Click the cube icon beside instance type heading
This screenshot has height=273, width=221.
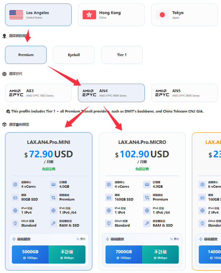pos(4,124)
